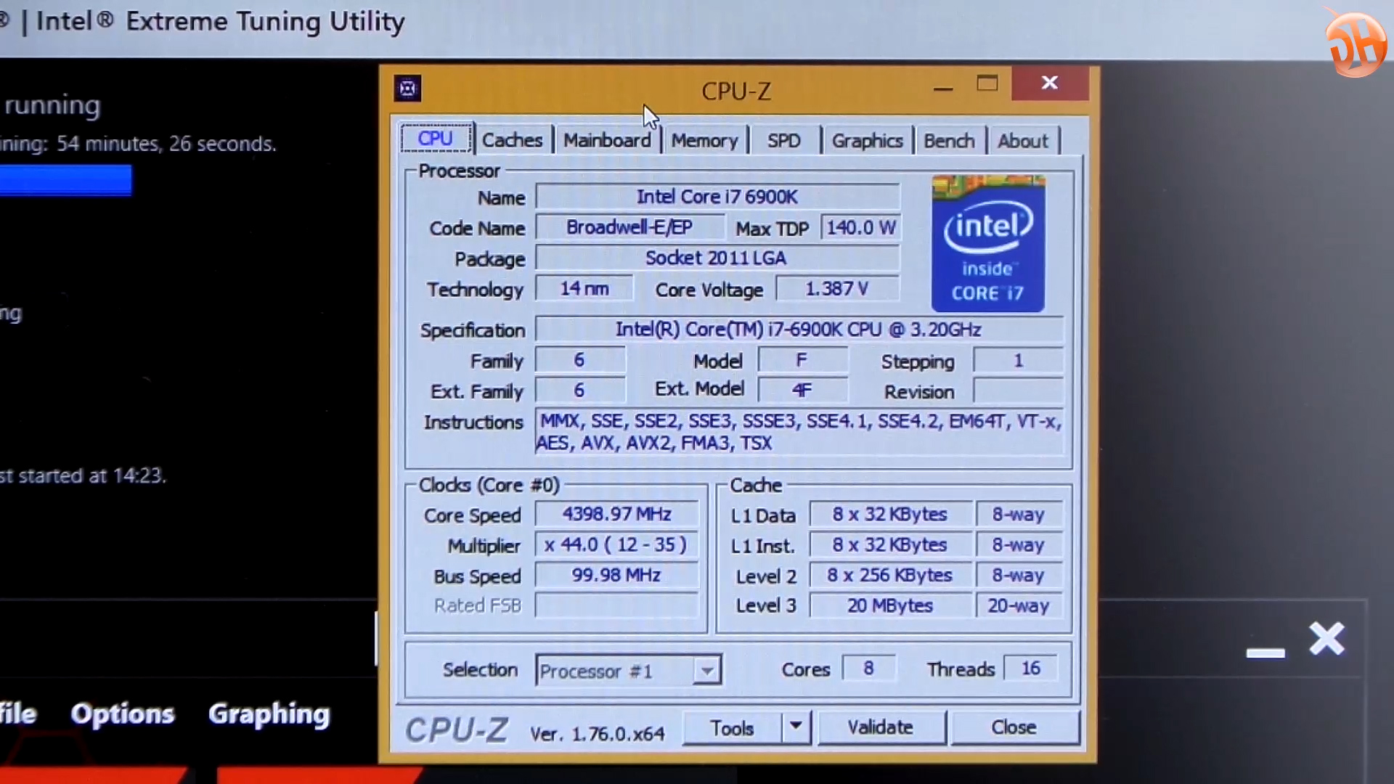This screenshot has height=784, width=1394.
Task: Click the started at 14:23 text in XTU
Action: click(x=92, y=475)
